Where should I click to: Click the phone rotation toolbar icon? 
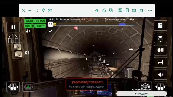click(x=127, y=10)
